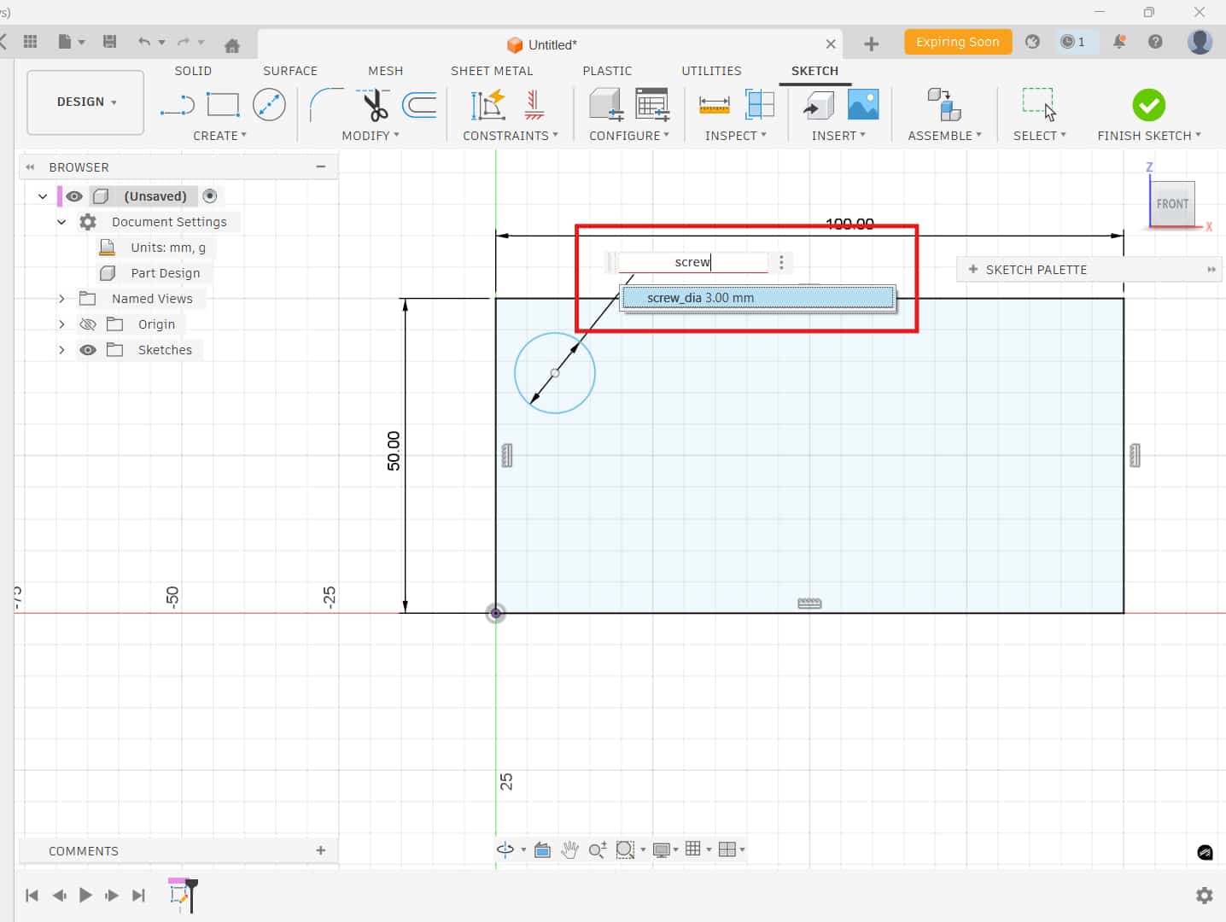Select the Rectangle sketch tool

pyautogui.click(x=223, y=105)
